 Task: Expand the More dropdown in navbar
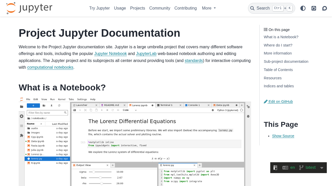[209, 8]
